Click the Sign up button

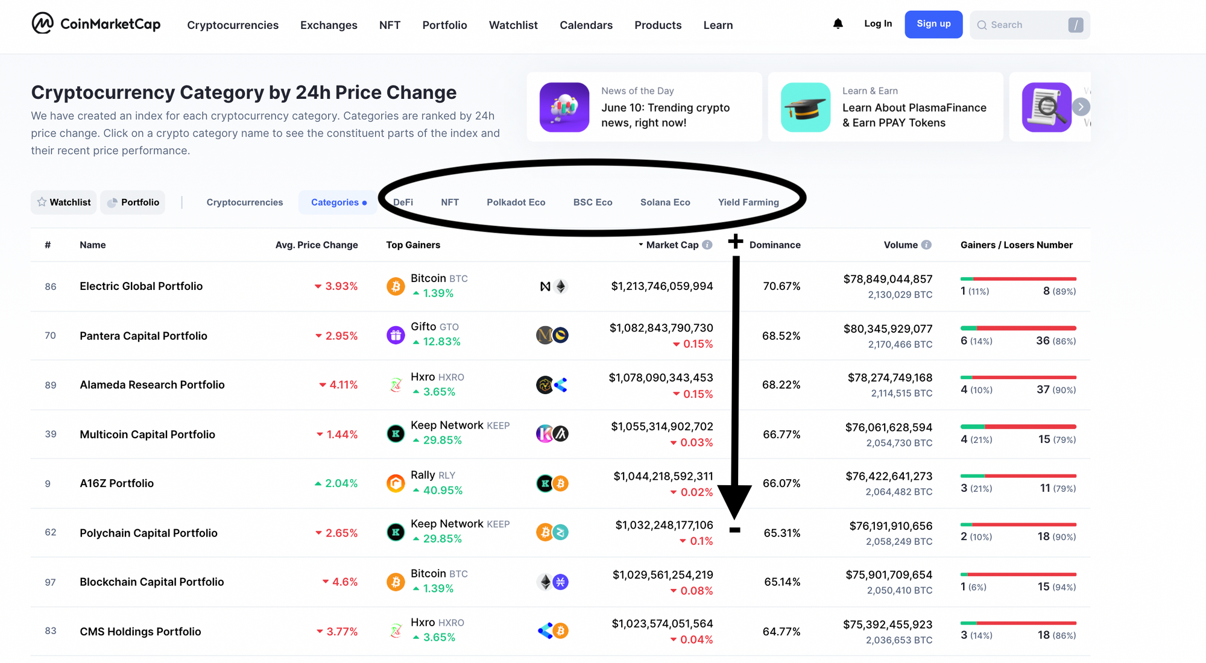pyautogui.click(x=933, y=24)
